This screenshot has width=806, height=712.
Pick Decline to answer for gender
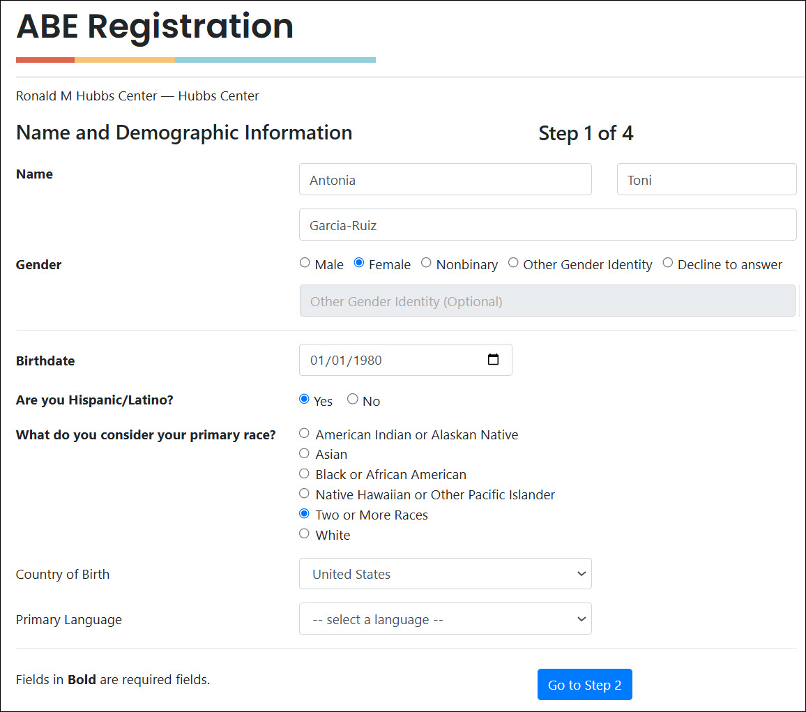tap(668, 263)
